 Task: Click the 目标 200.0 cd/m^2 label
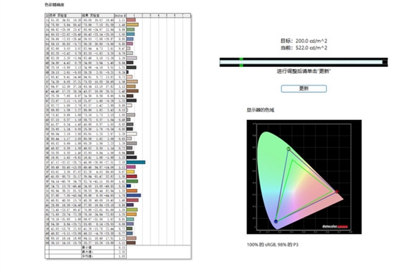click(x=304, y=41)
